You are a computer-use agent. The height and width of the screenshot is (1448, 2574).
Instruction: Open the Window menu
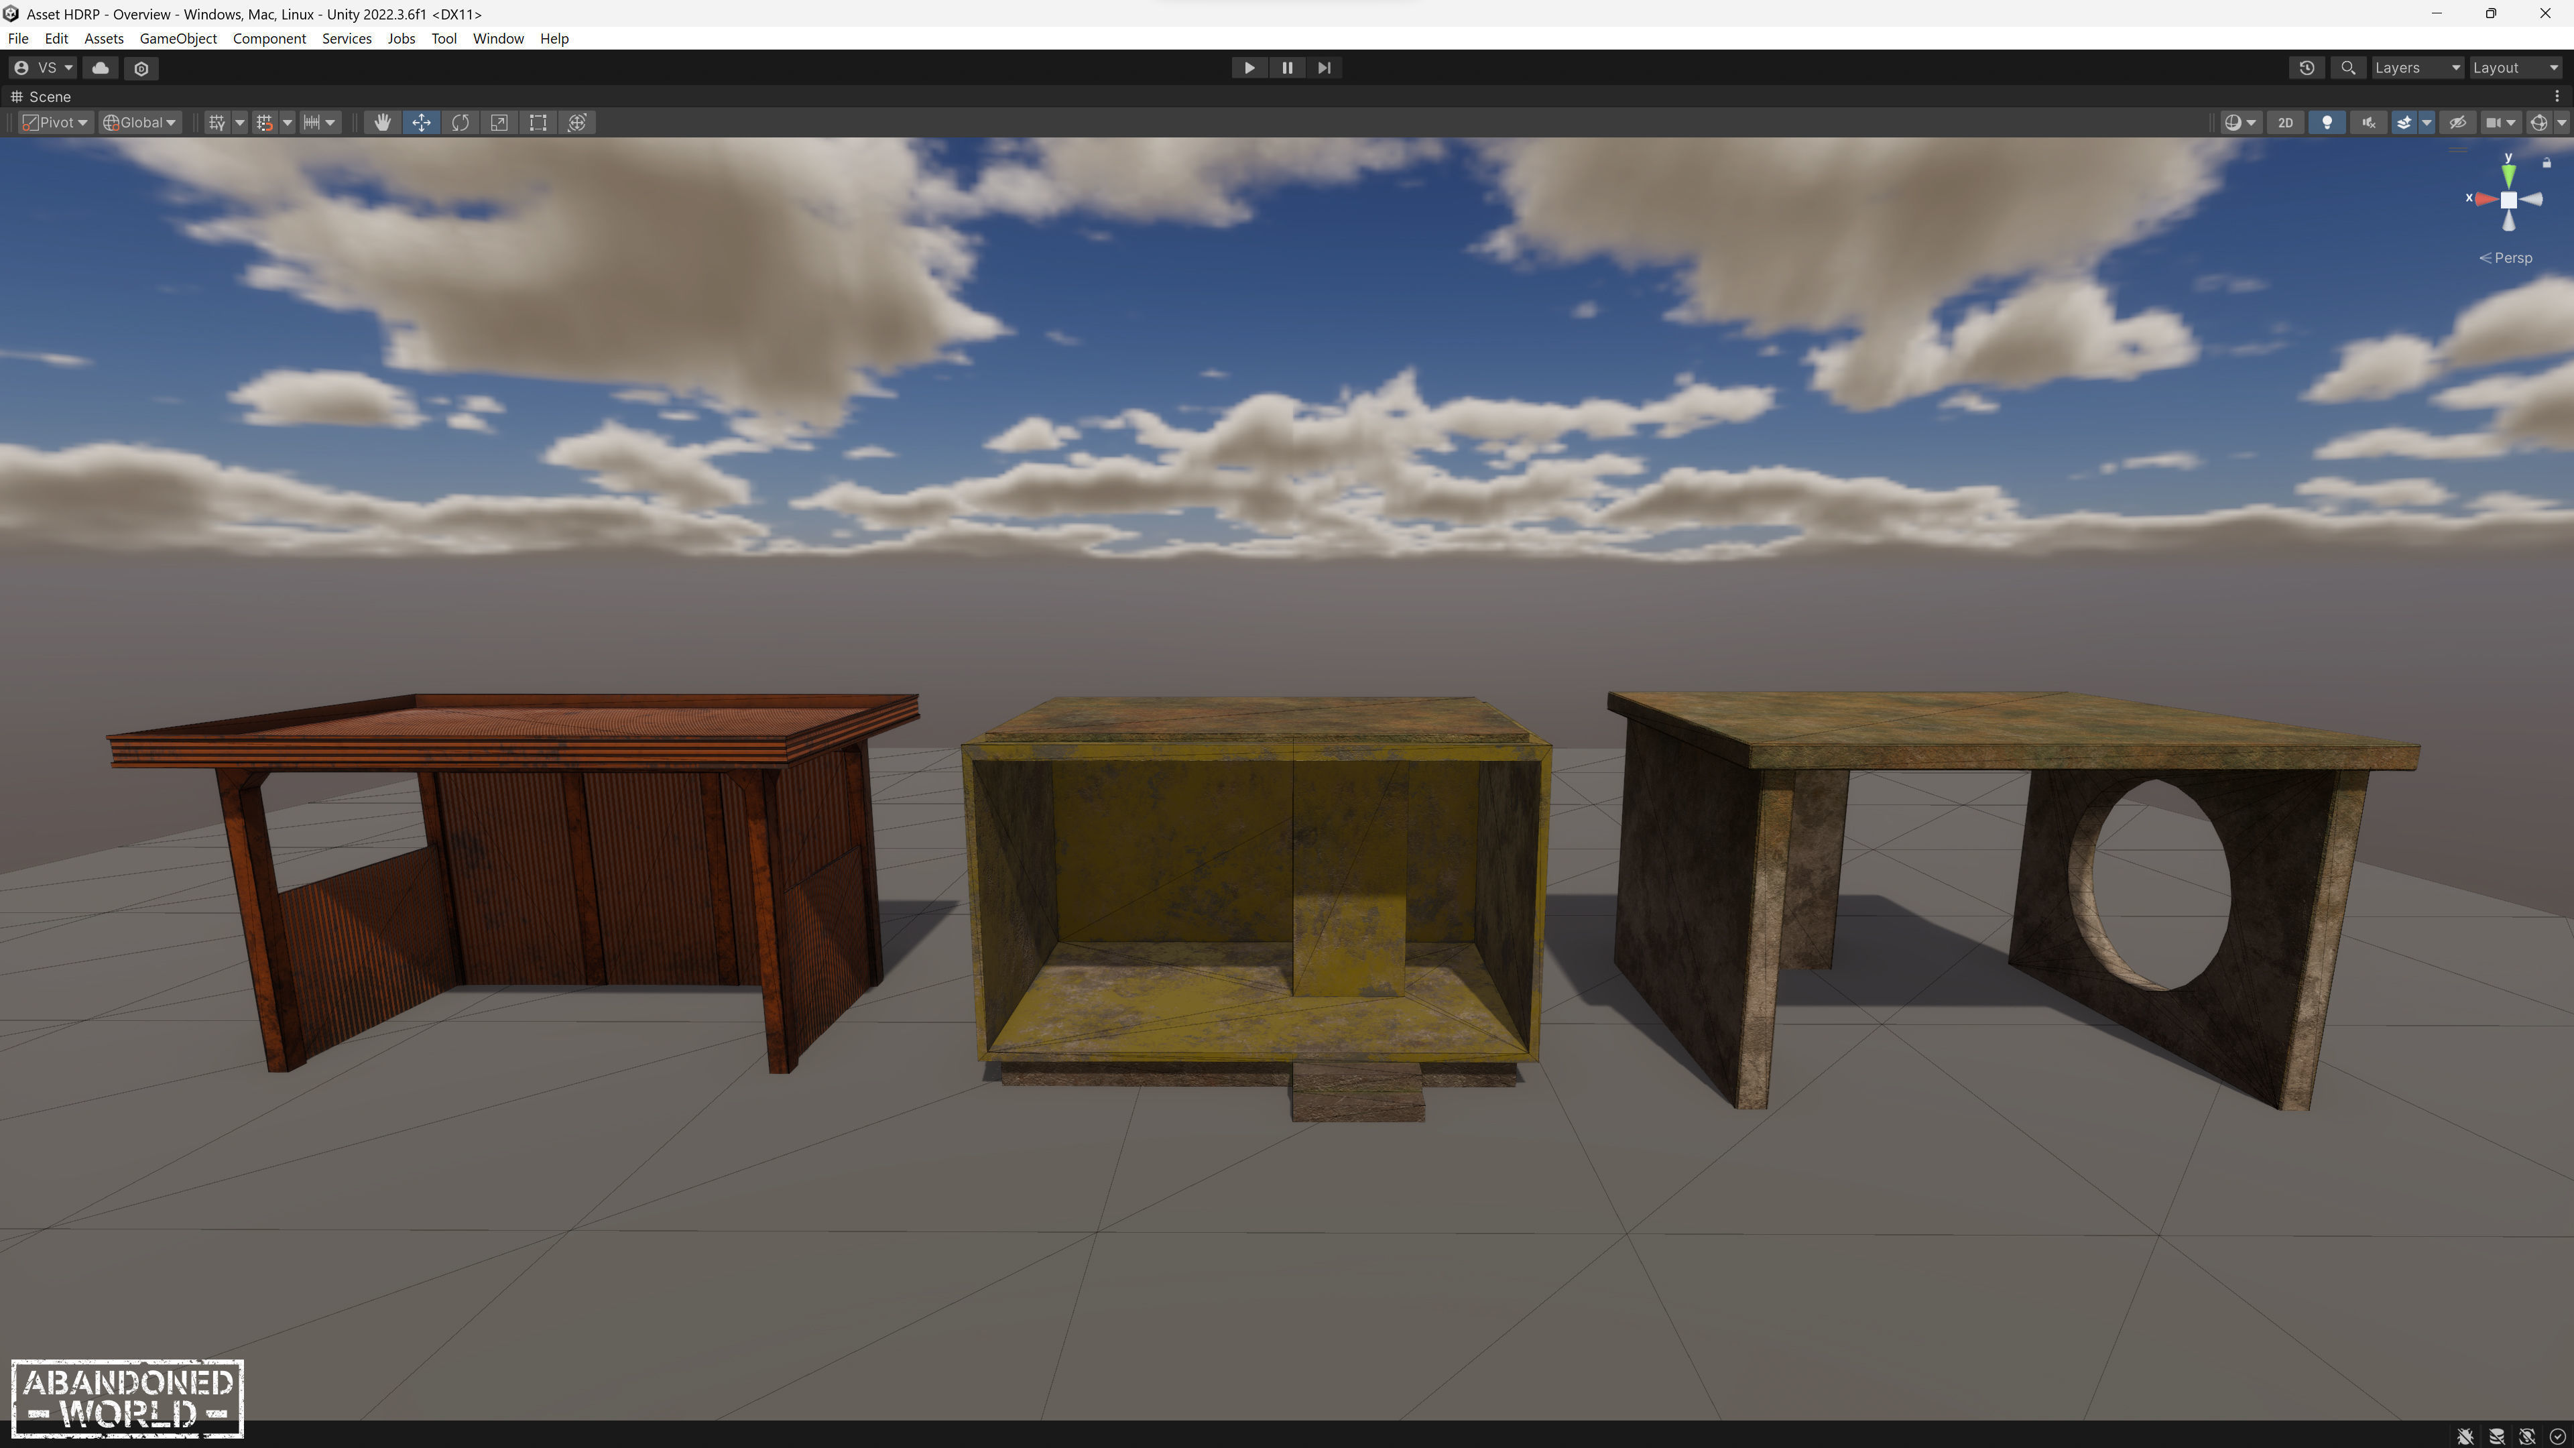[x=497, y=39]
